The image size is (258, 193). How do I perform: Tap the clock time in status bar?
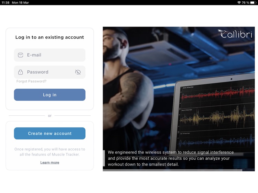coord(6,3)
